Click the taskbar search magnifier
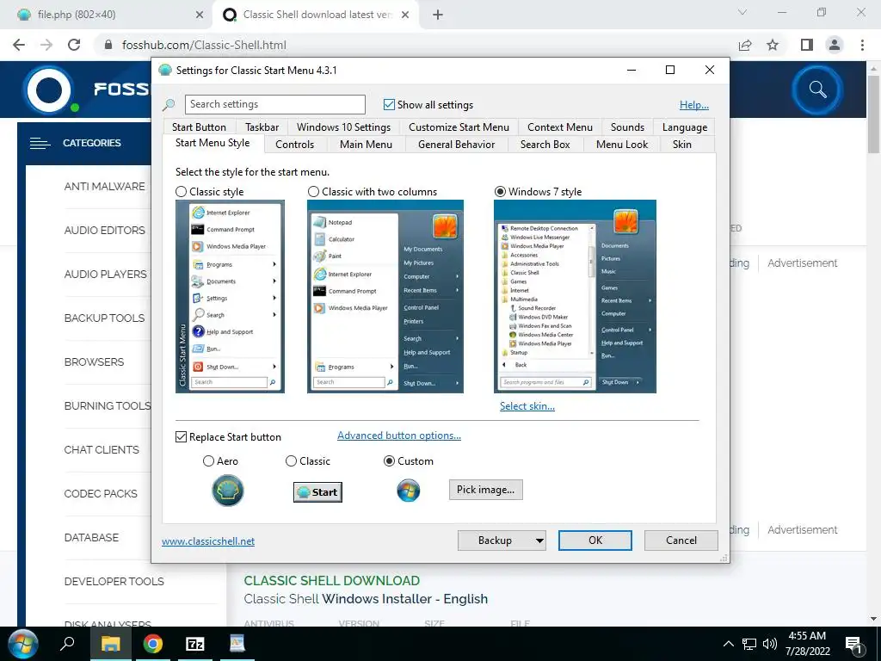Viewport: 881px width, 661px height. coord(67,643)
